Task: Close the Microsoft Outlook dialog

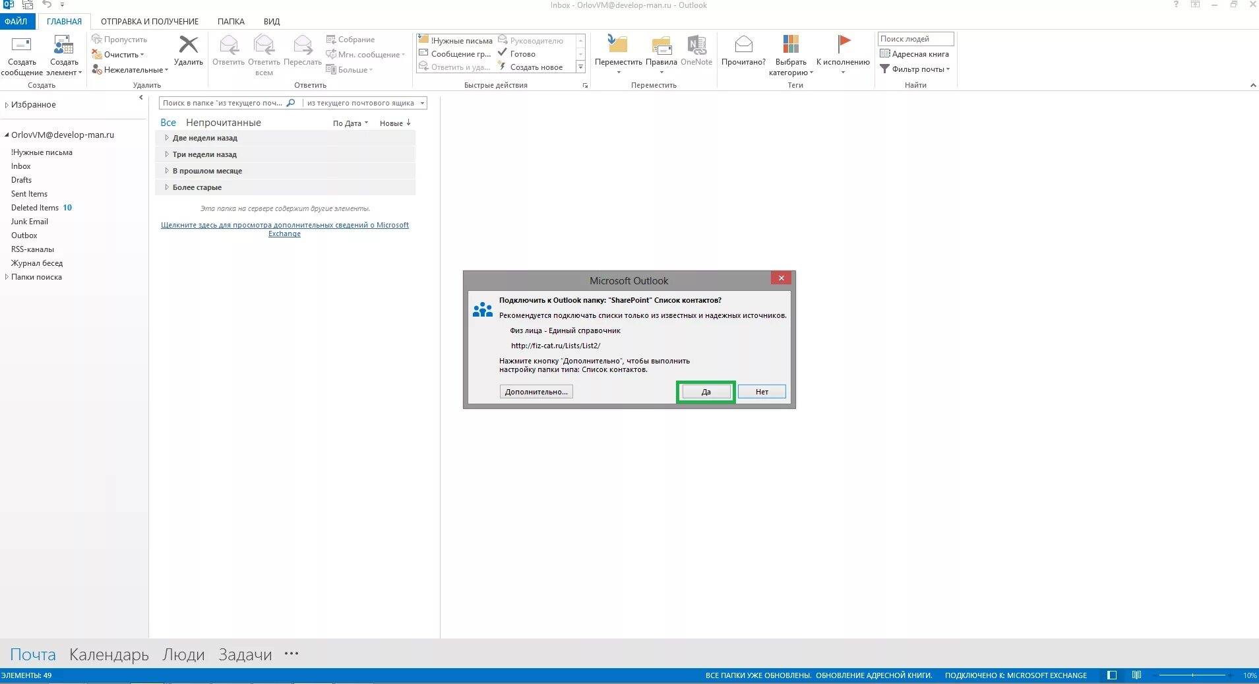Action: [x=781, y=278]
